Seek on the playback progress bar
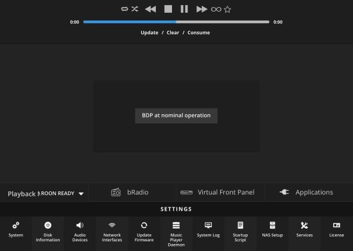The width and height of the screenshot is (353, 251). 176,22
